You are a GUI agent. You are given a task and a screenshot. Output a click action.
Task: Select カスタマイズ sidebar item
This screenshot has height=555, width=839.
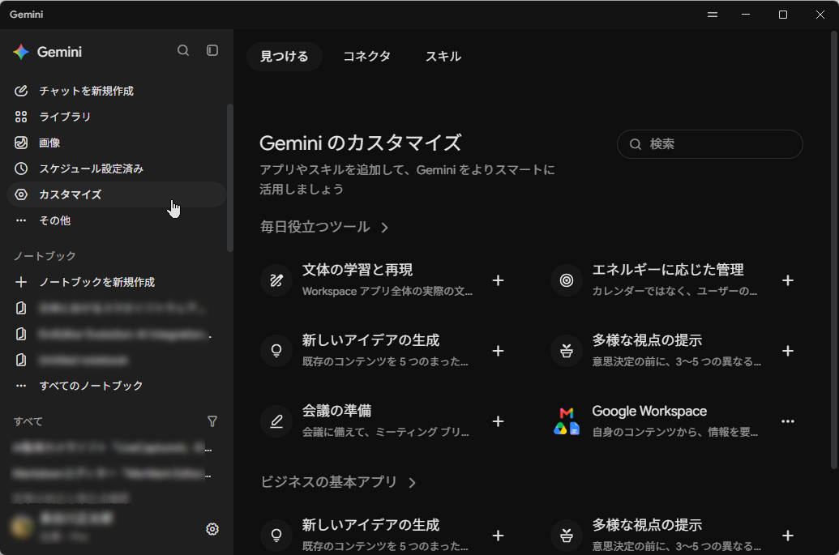pos(117,194)
